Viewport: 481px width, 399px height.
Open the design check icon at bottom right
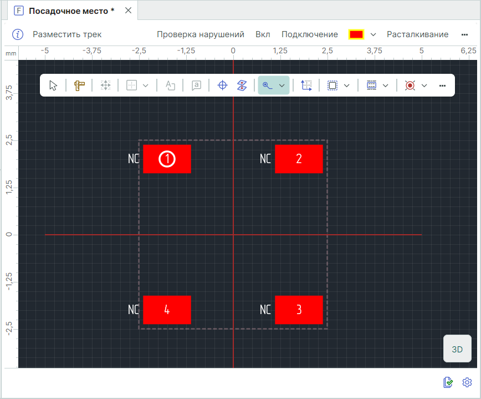pyautogui.click(x=448, y=382)
